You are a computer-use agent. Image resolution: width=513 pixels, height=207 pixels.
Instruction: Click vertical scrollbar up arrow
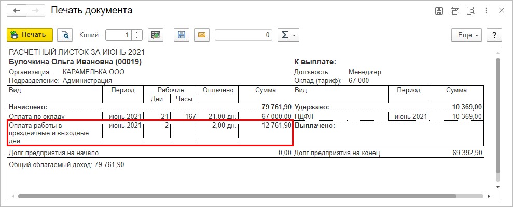point(498,53)
